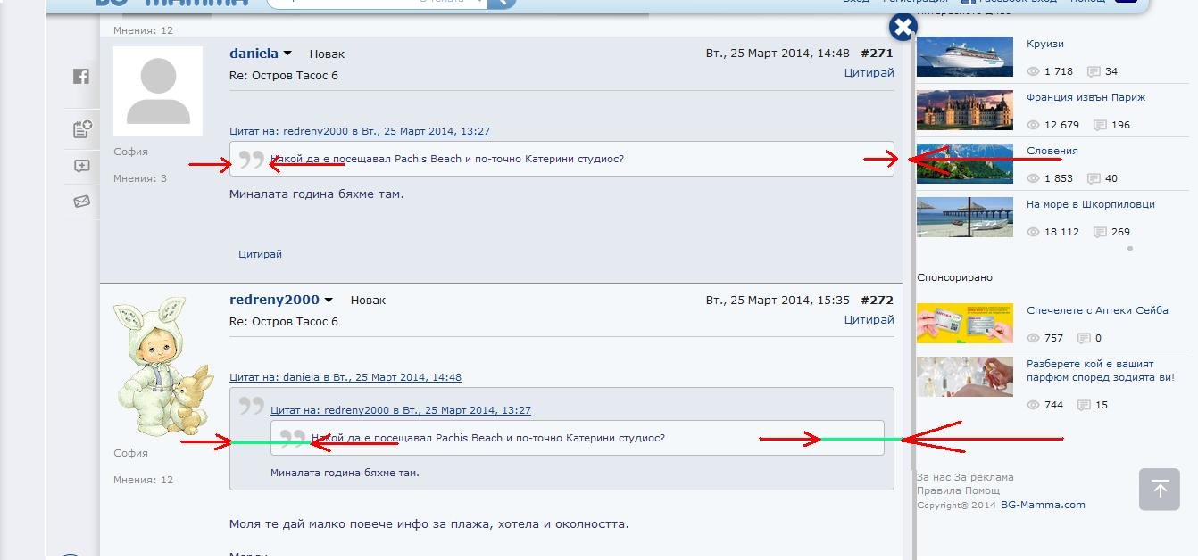Click the new topics list icon in sidebar
Screen dimensions: 1198x560
[x=82, y=129]
